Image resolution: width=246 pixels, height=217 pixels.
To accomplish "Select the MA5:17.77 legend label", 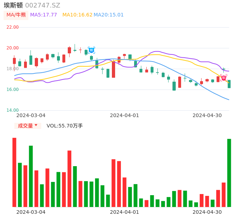I will [43, 15].
